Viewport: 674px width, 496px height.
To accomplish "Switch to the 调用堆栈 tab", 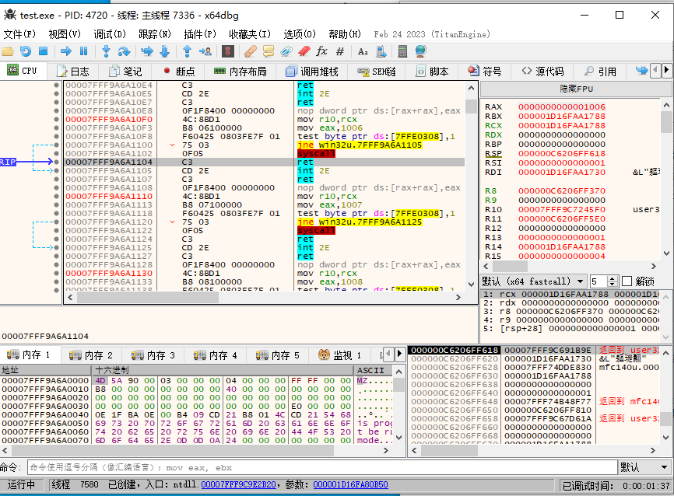I will (312, 72).
